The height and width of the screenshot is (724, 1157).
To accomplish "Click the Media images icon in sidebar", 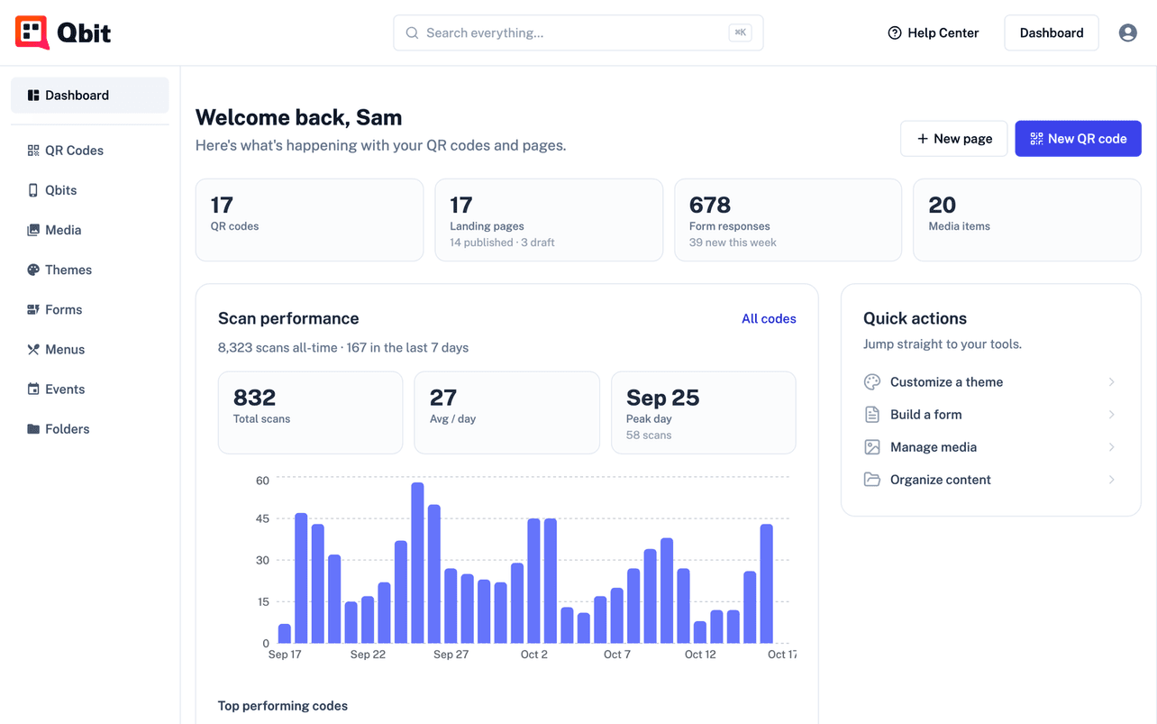I will click(x=33, y=230).
